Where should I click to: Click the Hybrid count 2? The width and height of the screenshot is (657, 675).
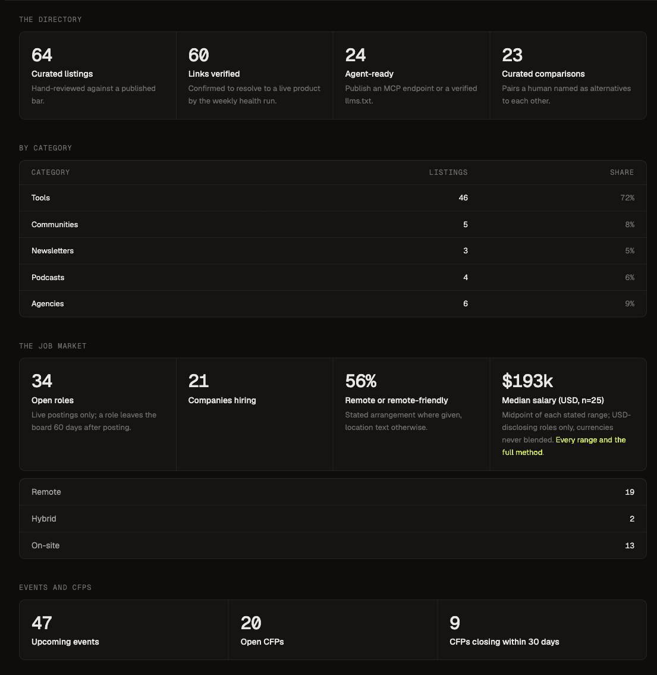[x=632, y=519]
